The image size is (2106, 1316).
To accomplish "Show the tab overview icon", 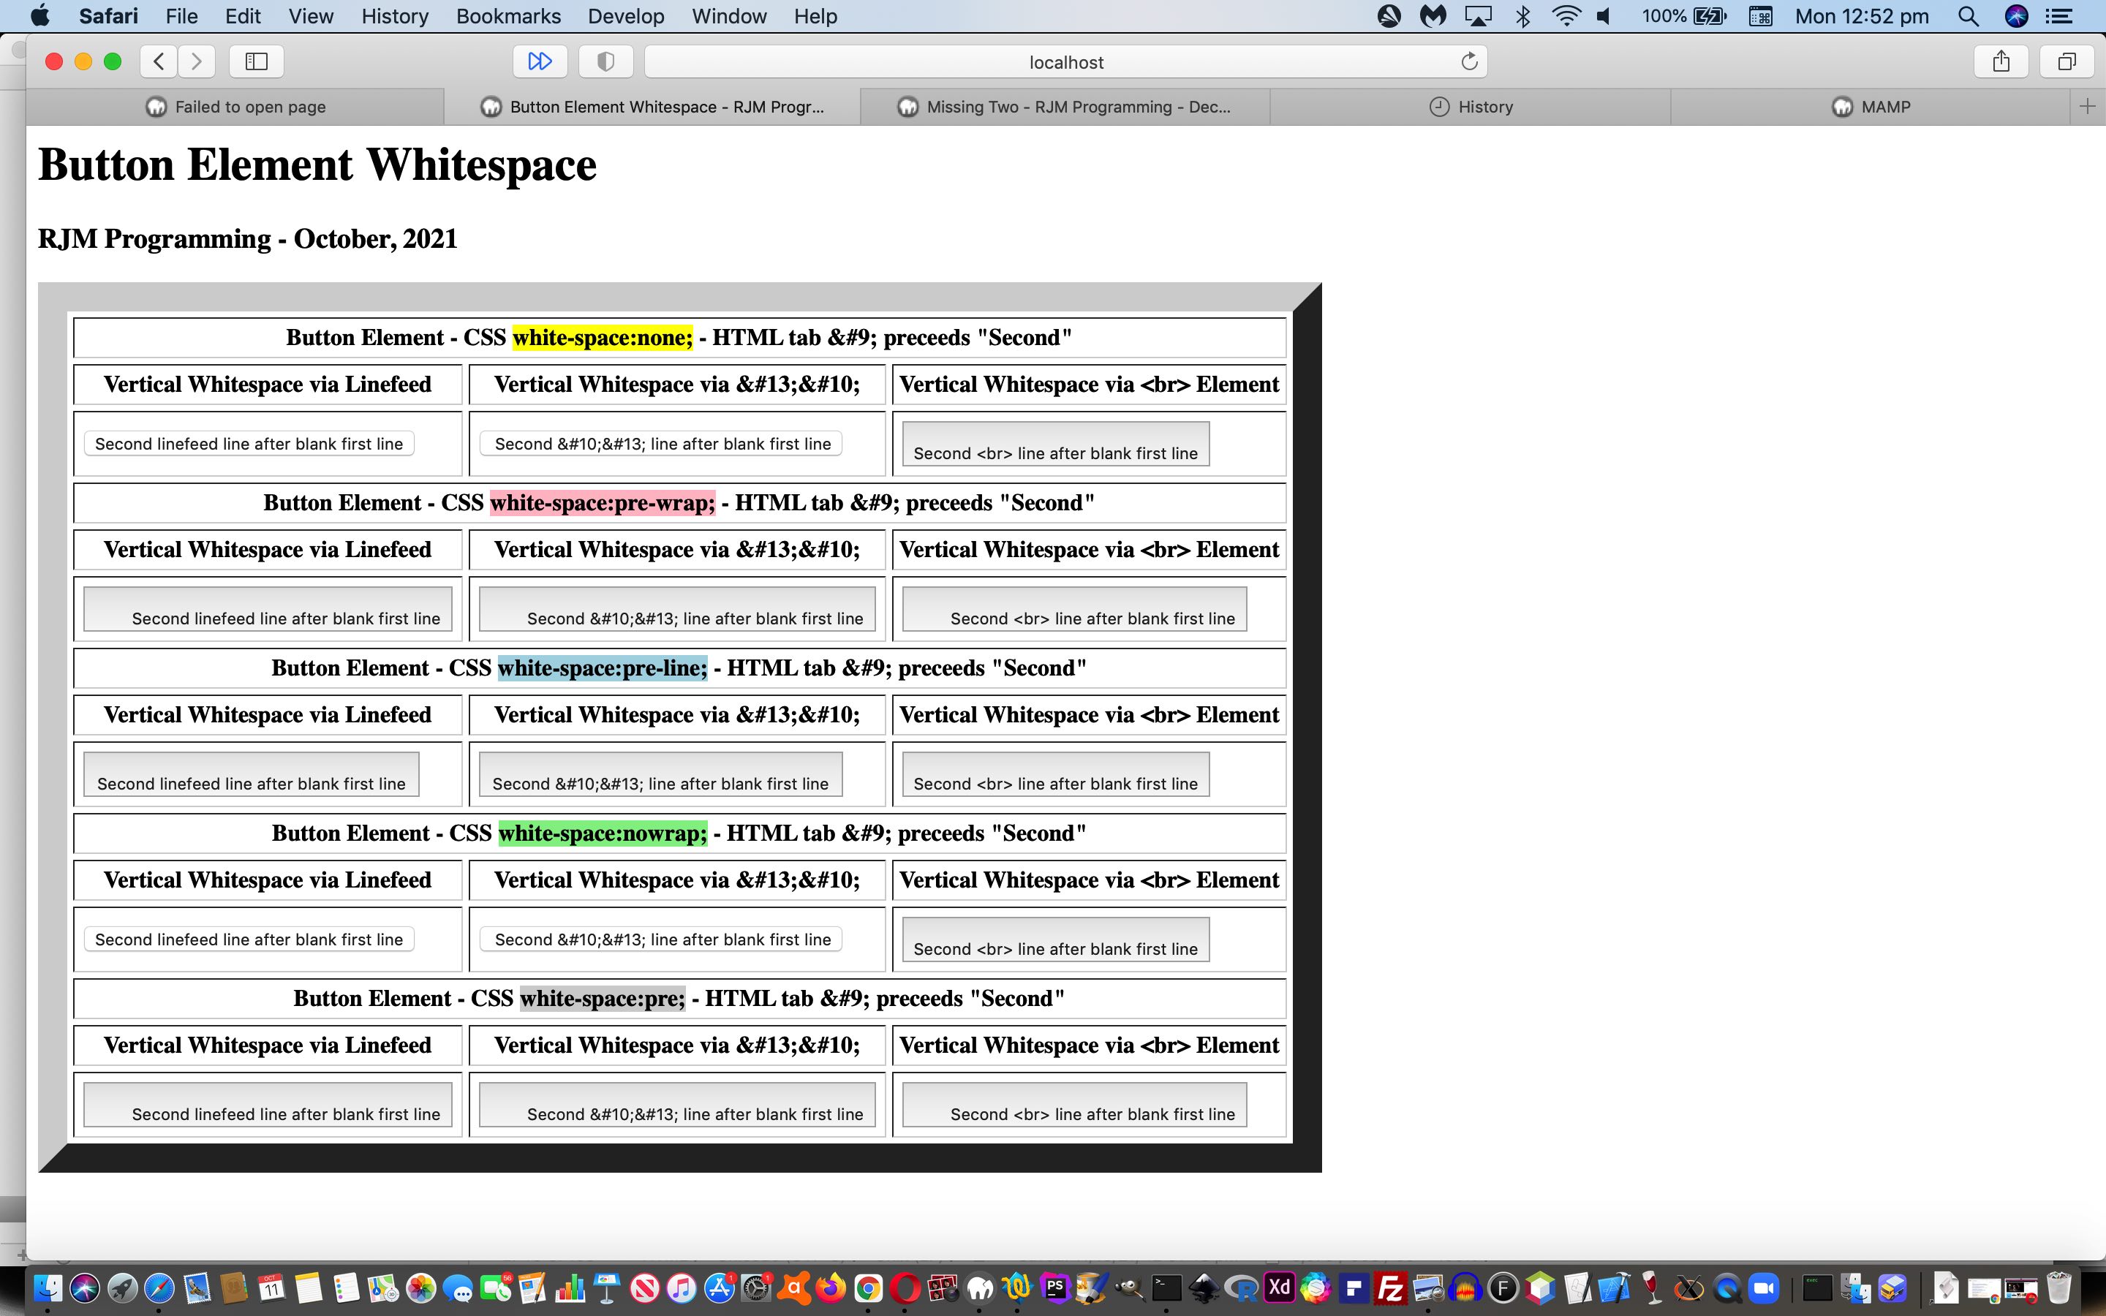I will tap(2067, 61).
